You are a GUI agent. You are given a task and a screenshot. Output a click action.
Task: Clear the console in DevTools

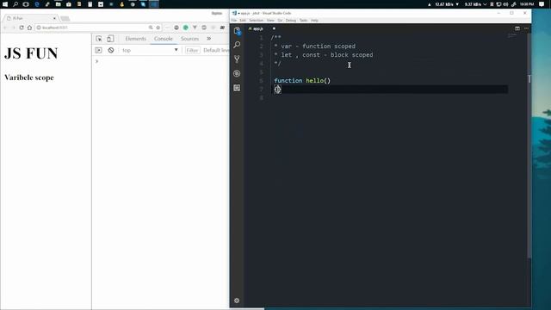click(x=111, y=50)
